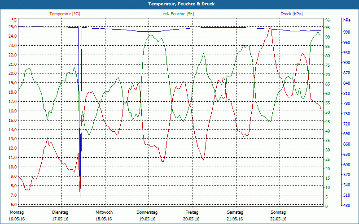Click the '70' humidity axis value
The width and height of the screenshot is (359, 224).
[x=328, y=74]
